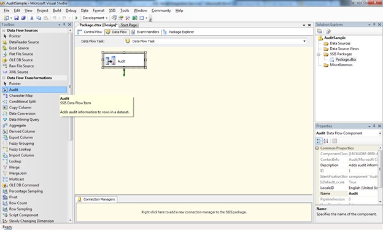Open the Debug menu
Image resolution: width=383 pixels, height=230 pixels.
coord(71,10)
